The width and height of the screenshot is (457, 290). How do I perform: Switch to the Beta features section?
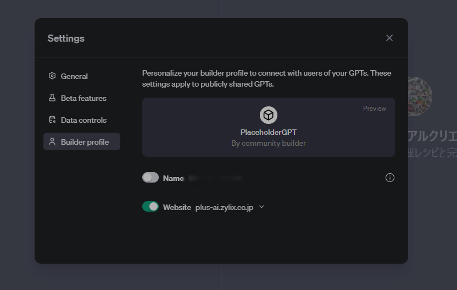pyautogui.click(x=83, y=98)
